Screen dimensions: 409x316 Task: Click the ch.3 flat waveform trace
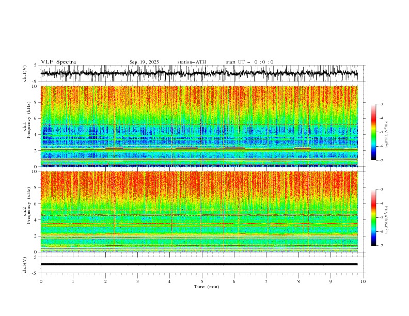coord(199,264)
